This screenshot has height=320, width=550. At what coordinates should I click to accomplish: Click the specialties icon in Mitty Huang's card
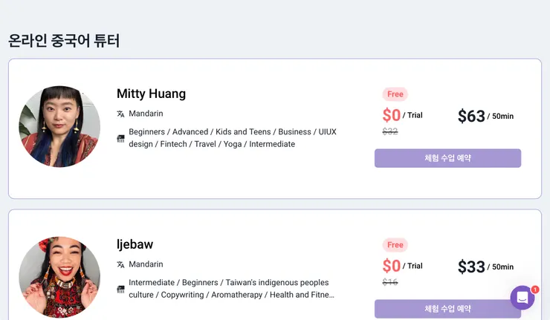[120, 138]
